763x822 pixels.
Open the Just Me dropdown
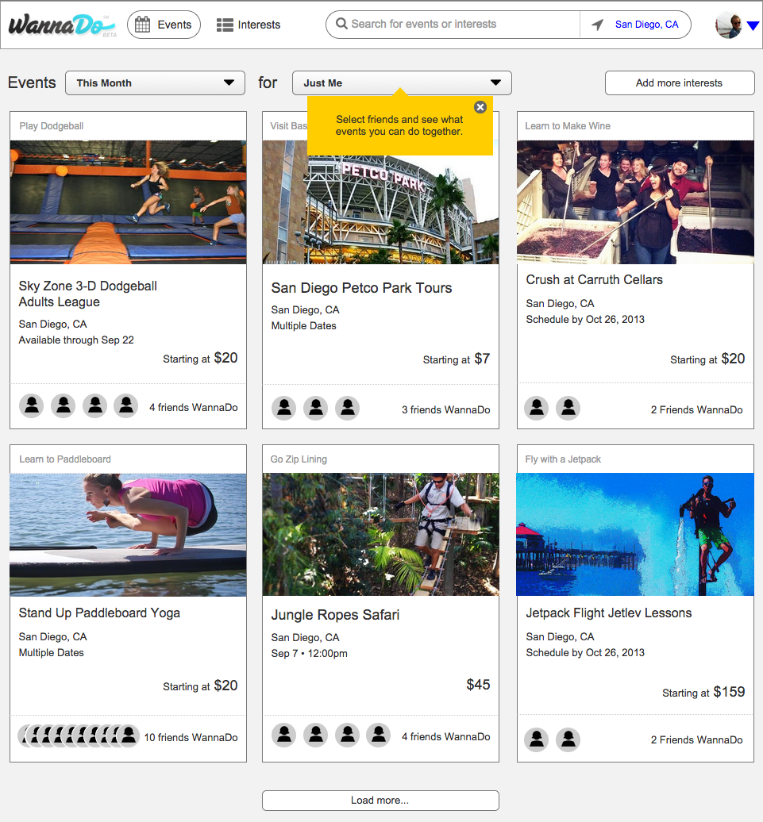pyautogui.click(x=402, y=83)
